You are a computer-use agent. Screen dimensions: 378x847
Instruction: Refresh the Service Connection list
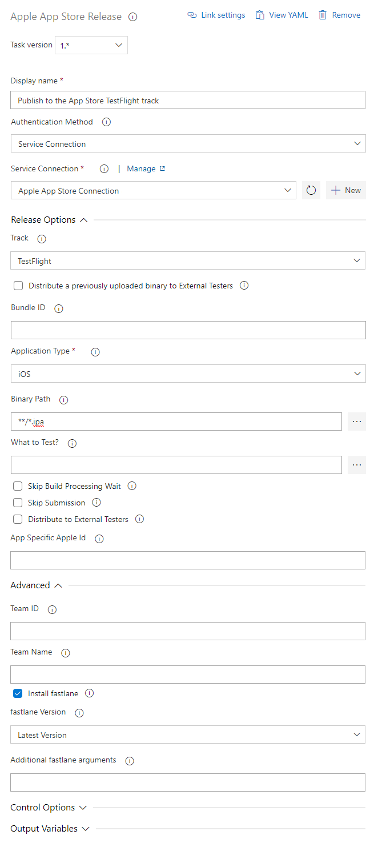point(311,190)
